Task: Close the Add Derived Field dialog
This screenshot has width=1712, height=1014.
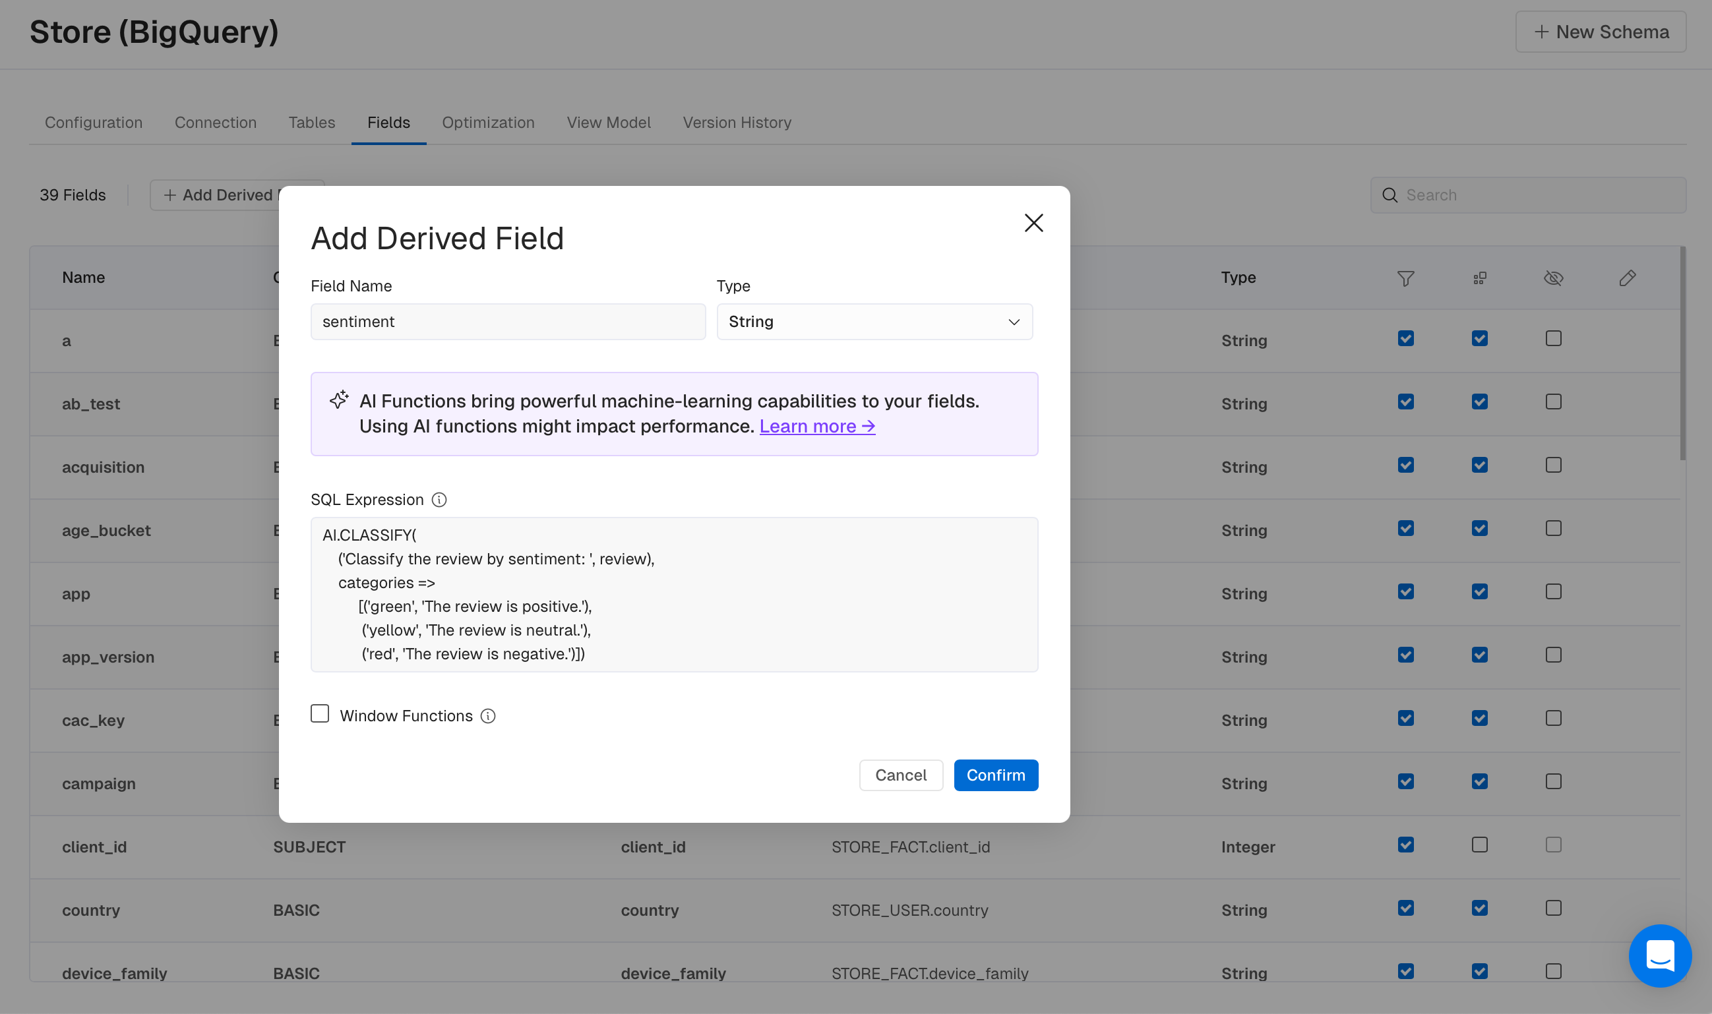Action: (1033, 223)
